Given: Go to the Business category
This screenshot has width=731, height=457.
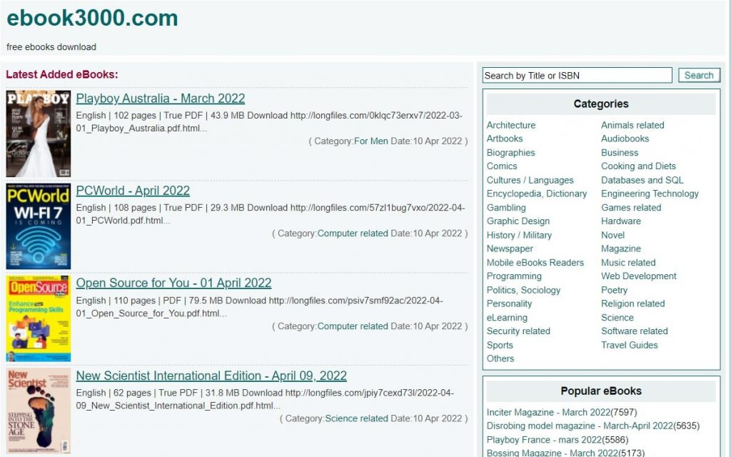Looking at the screenshot, I should [x=619, y=153].
